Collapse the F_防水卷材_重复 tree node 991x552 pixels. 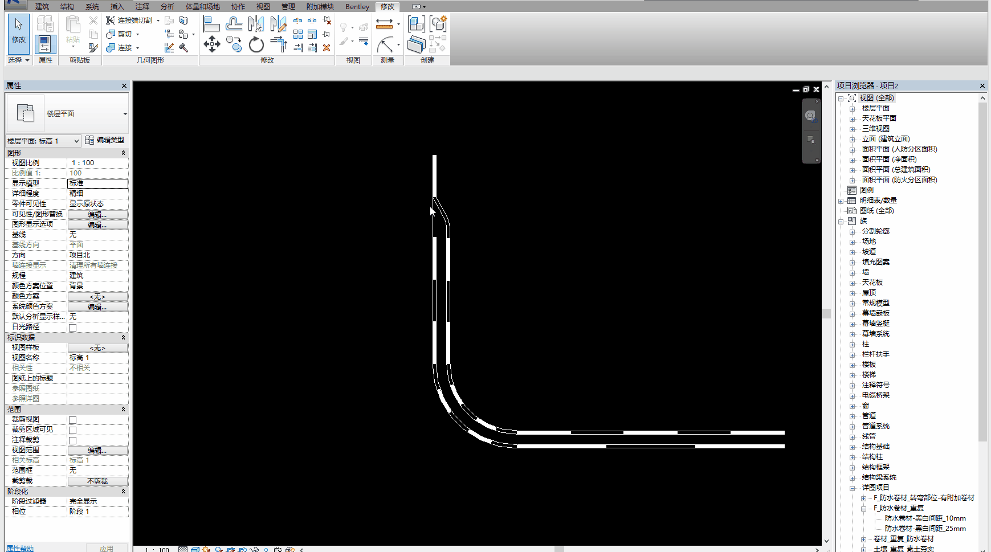[x=863, y=508]
